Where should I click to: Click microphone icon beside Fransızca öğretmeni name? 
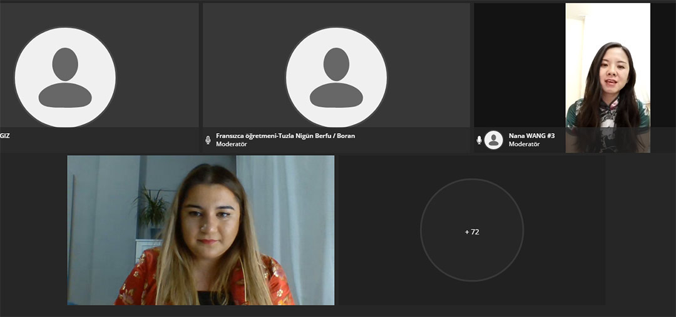click(x=208, y=140)
